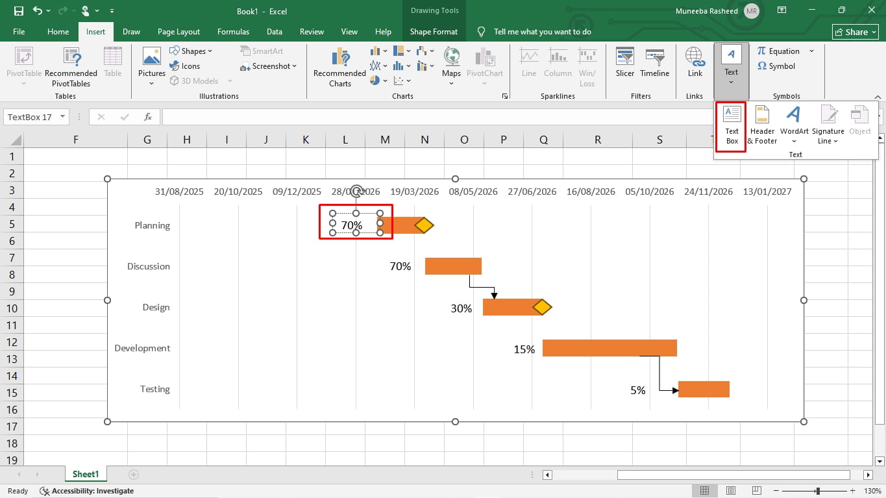Open the Name Box dropdown
The image size is (886, 498).
[63, 117]
